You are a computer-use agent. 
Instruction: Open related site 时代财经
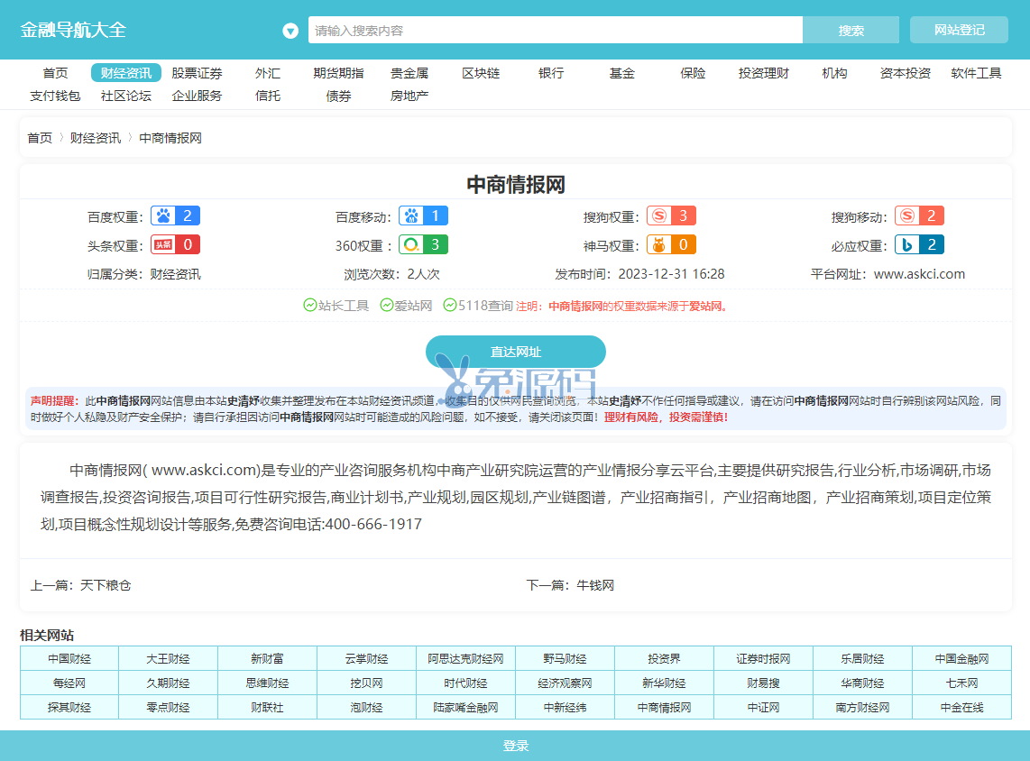tap(465, 683)
